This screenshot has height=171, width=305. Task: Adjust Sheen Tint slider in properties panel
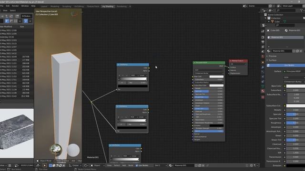[x=295, y=140]
